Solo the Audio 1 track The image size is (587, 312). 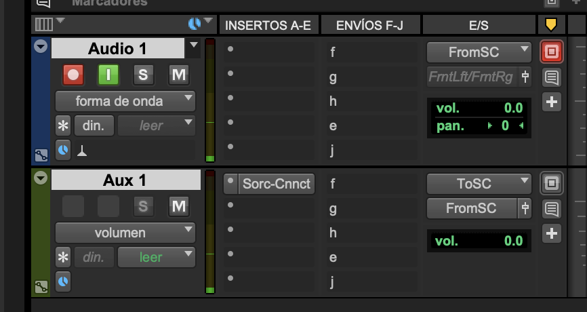coord(143,75)
